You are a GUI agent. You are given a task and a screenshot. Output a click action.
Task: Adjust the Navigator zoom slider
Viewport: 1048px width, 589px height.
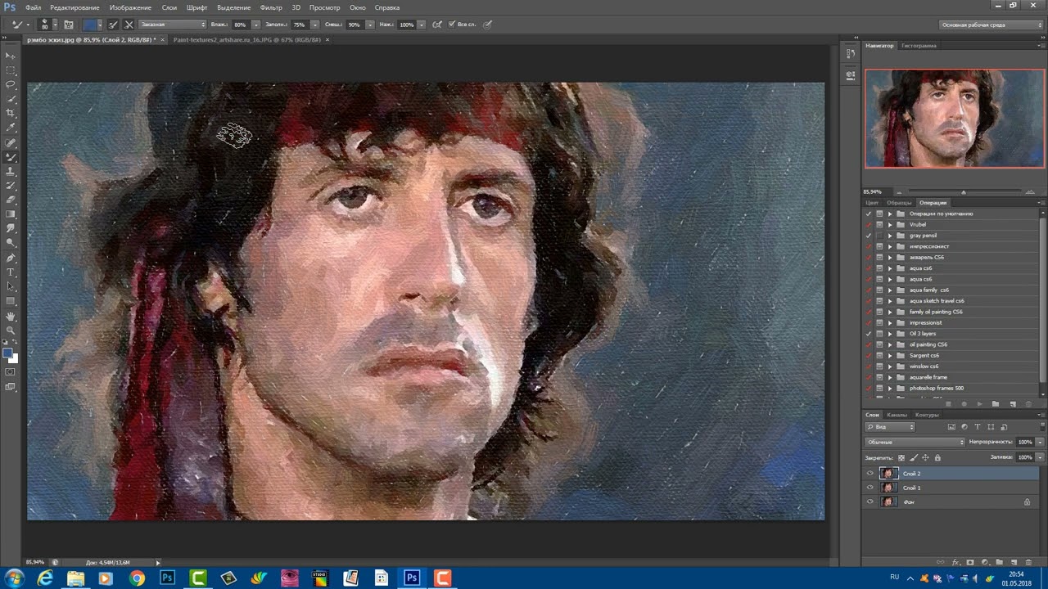tap(964, 192)
